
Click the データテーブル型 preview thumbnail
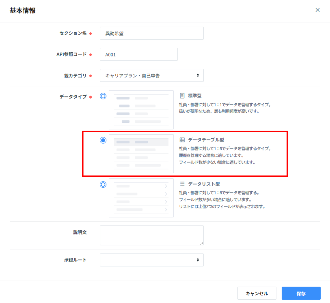(x=141, y=154)
